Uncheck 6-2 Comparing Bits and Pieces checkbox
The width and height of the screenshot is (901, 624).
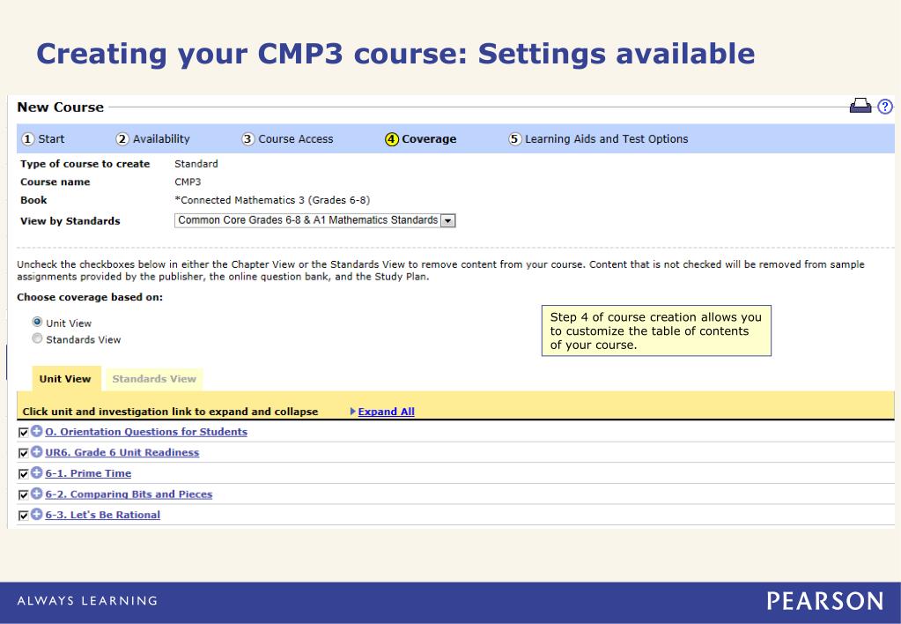coord(24,494)
